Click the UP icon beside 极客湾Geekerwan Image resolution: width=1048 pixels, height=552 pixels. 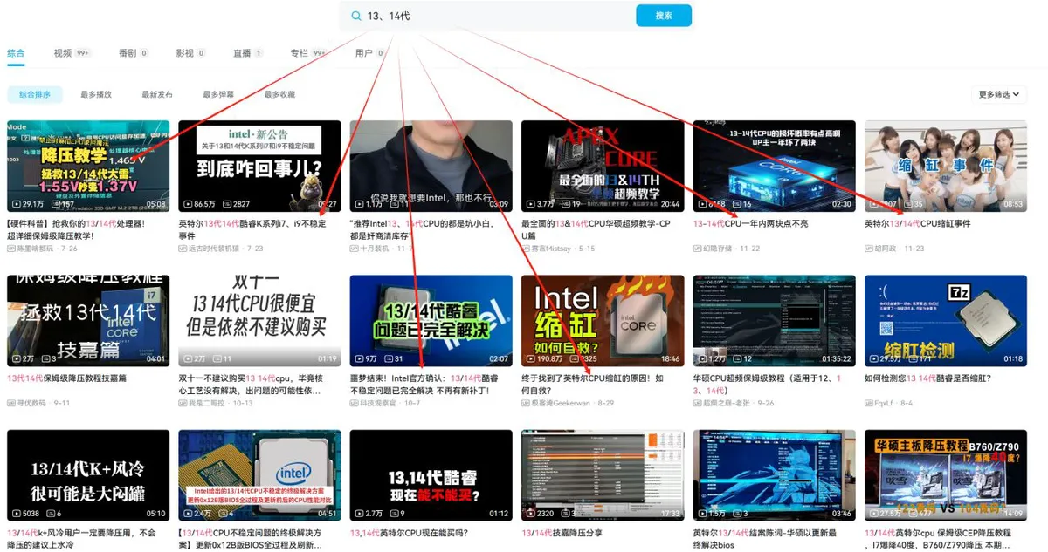[x=526, y=403]
